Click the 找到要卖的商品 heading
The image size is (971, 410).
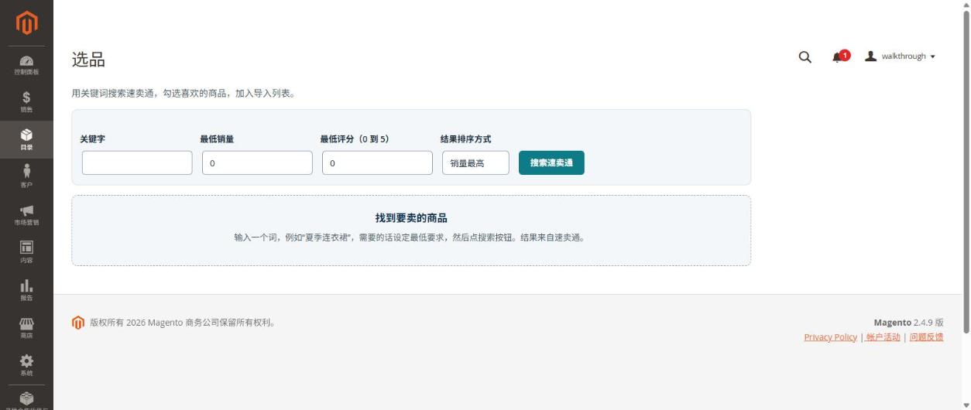point(411,218)
